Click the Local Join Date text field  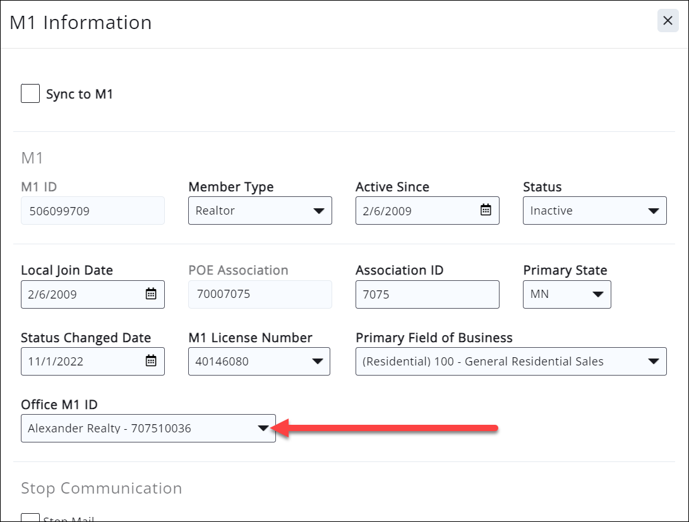pyautogui.click(x=79, y=294)
